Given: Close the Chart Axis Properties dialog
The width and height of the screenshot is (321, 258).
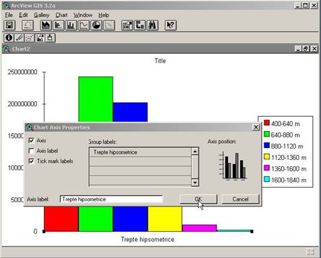Looking at the screenshot, I should (256, 127).
